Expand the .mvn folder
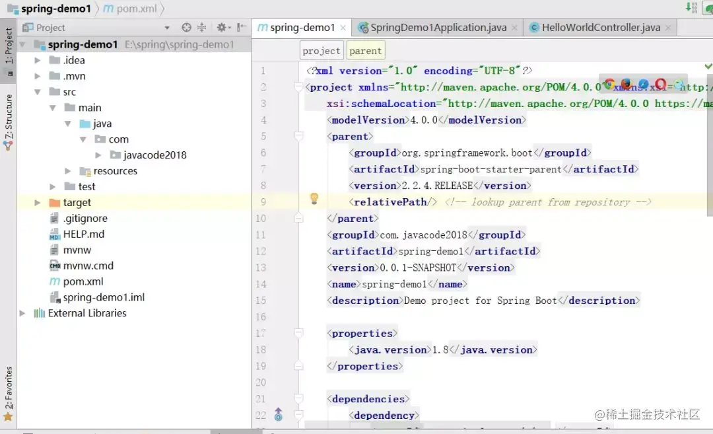 click(x=38, y=76)
